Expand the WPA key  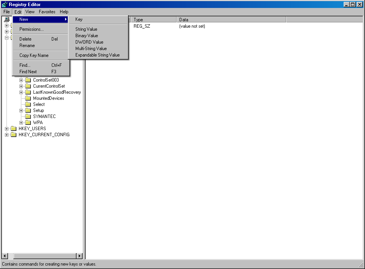21,123
